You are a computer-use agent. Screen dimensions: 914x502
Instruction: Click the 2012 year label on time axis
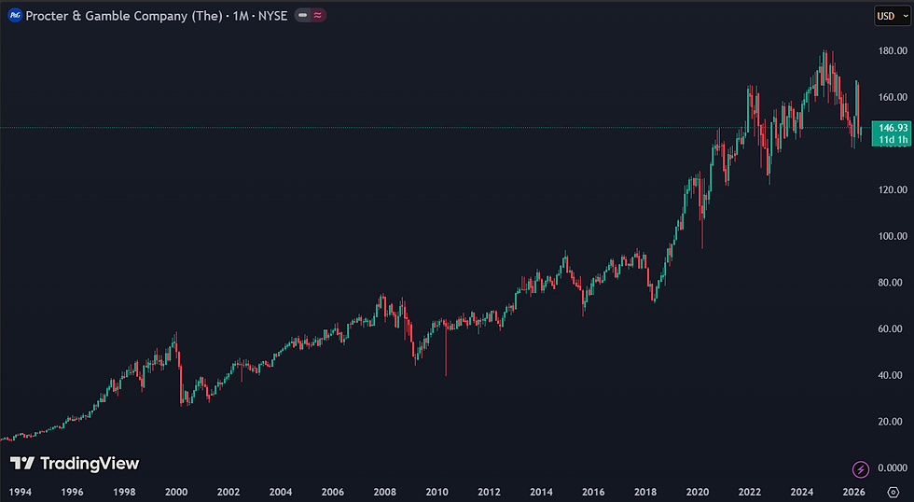click(489, 492)
